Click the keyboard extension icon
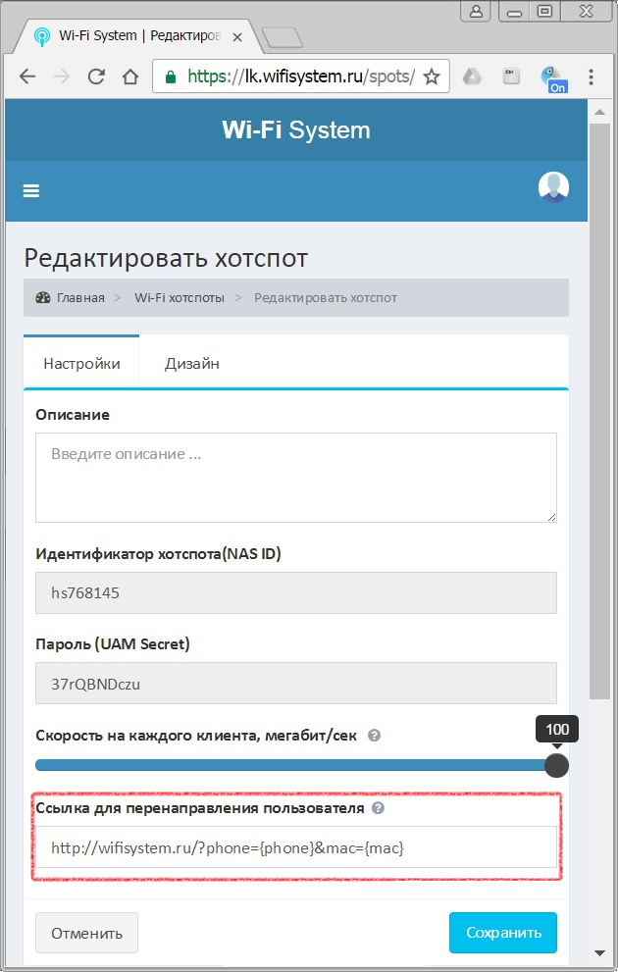 (x=511, y=77)
